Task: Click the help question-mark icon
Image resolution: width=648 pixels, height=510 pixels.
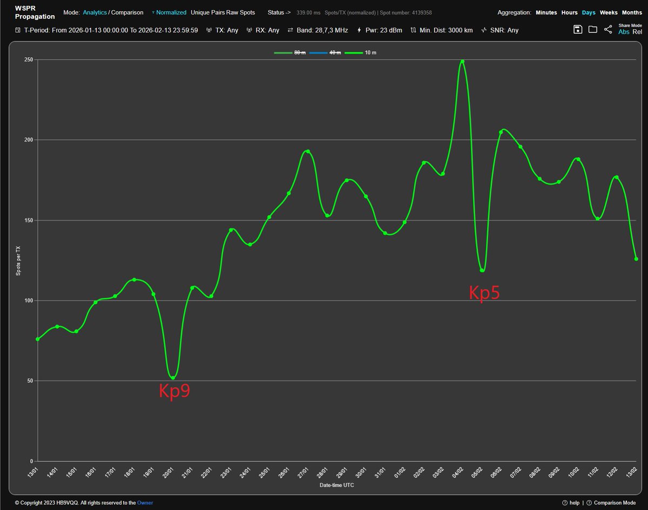Action: [565, 502]
